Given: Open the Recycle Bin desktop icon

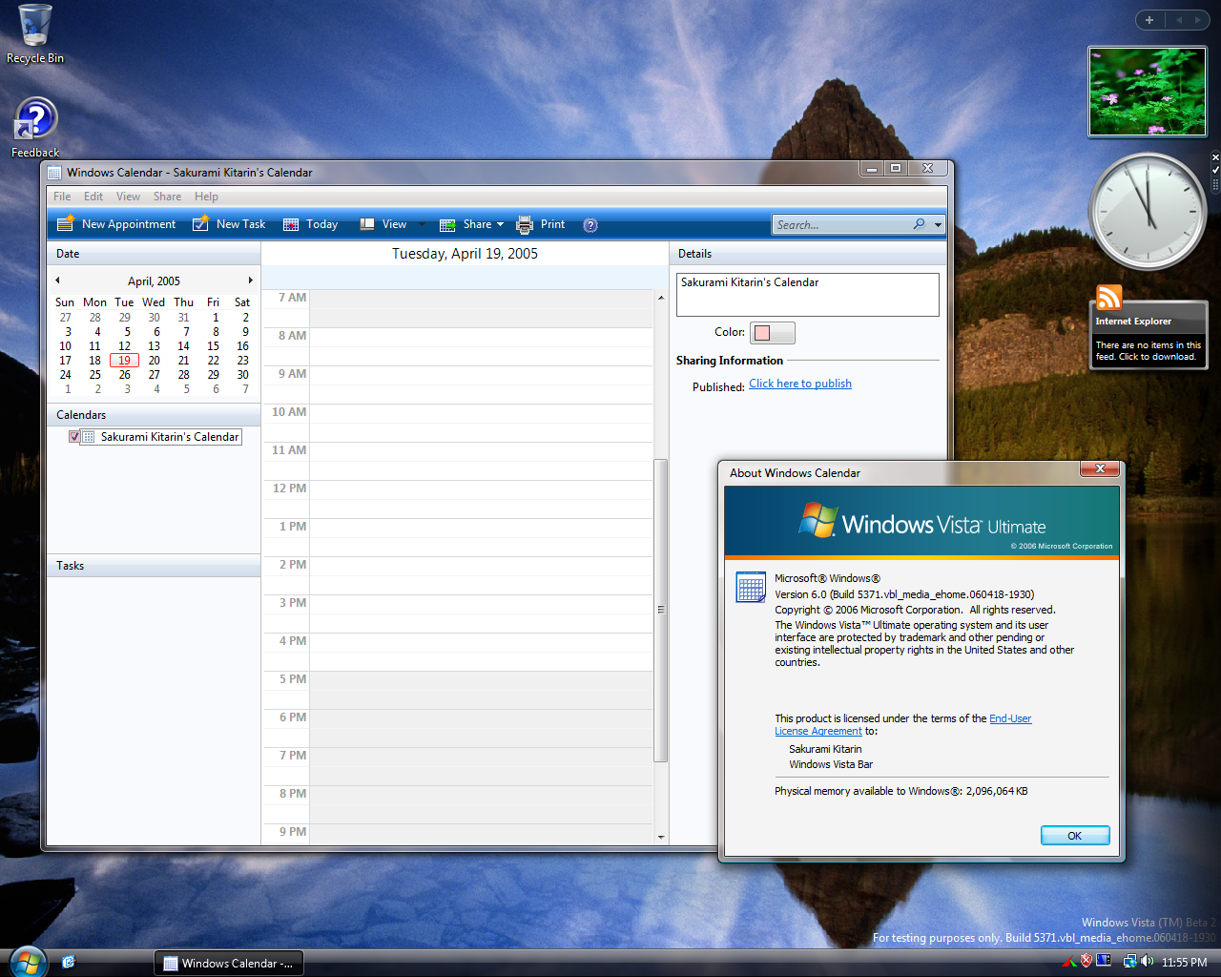Looking at the screenshot, I should (35, 34).
